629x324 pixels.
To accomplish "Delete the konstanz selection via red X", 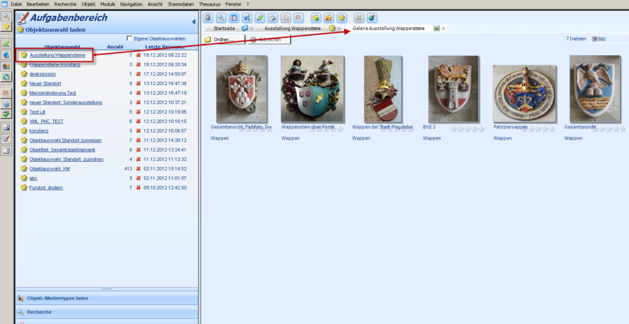I will coord(138,131).
